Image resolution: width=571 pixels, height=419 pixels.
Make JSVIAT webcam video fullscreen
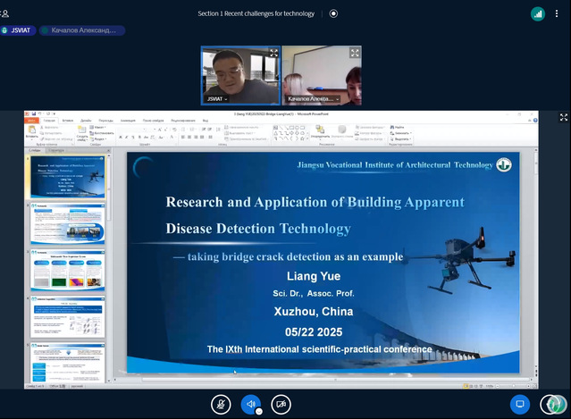coord(273,53)
